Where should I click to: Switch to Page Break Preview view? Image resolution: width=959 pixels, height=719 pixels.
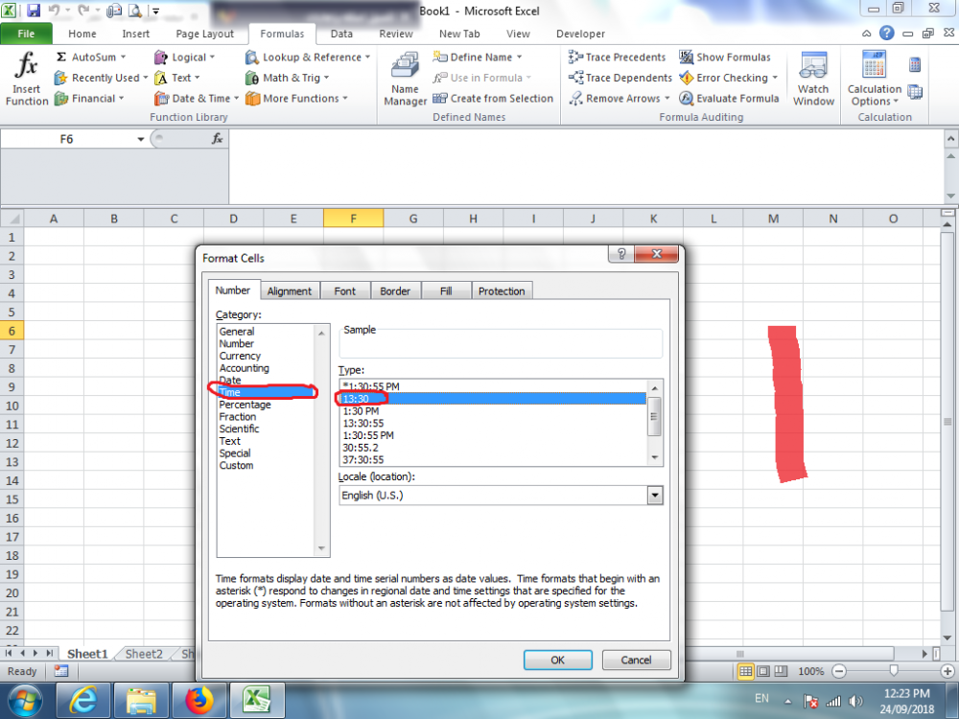click(781, 671)
